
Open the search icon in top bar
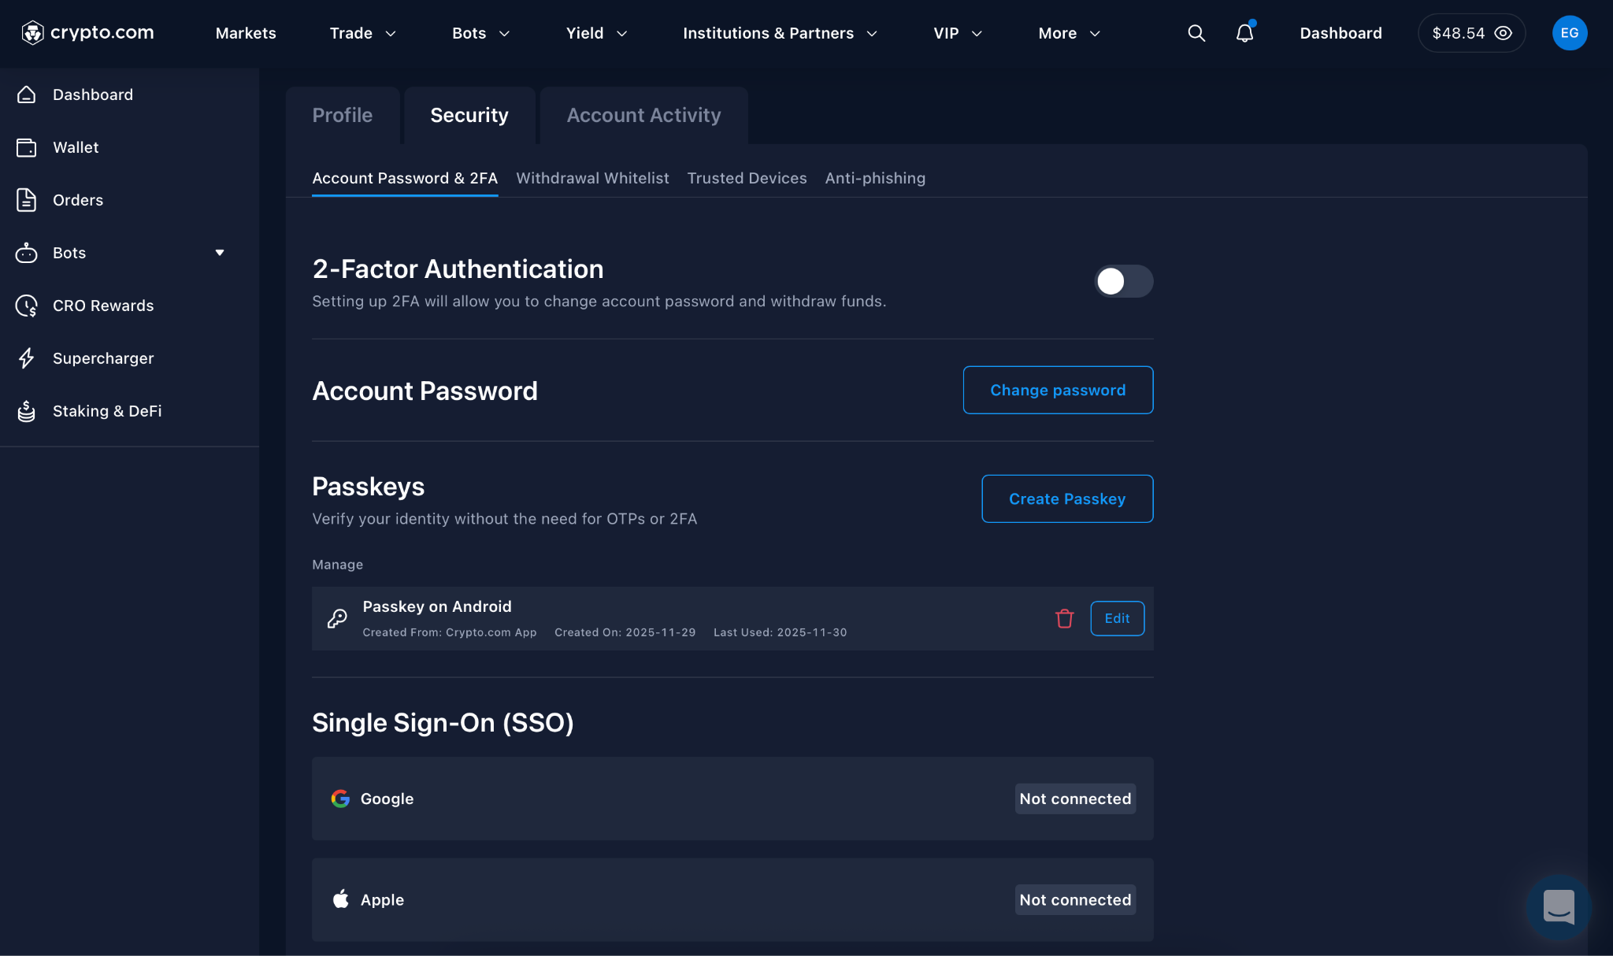tap(1196, 33)
